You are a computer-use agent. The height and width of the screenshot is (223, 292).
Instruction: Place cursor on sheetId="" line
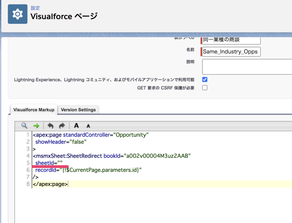(x=49, y=163)
